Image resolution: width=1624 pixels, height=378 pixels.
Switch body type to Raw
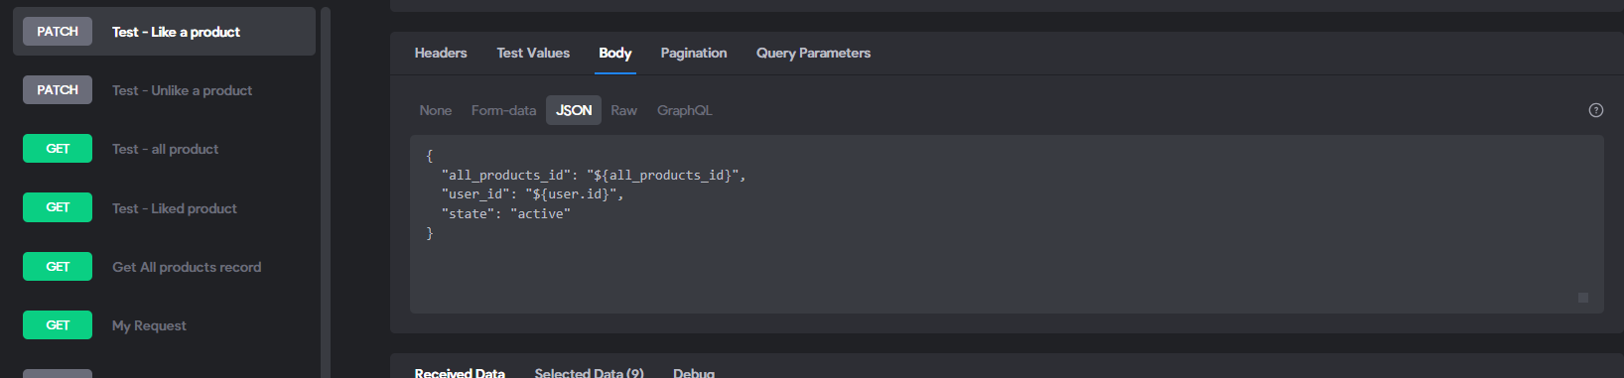(623, 110)
